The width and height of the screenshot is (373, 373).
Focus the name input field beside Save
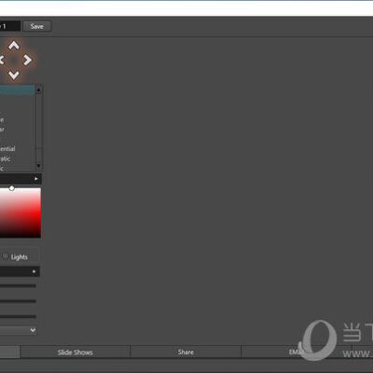(10, 26)
